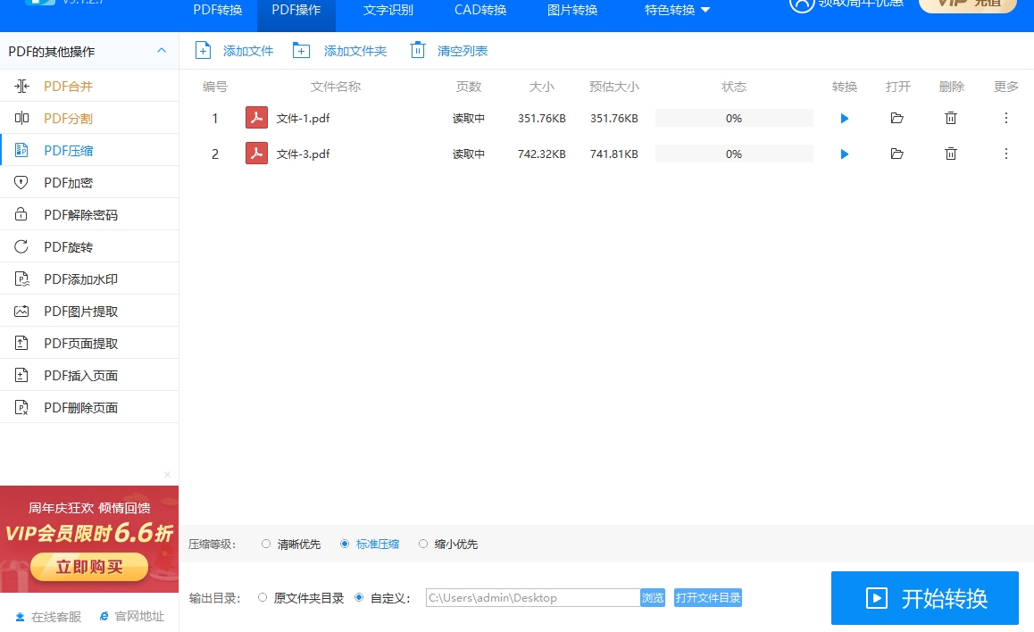
Task: Switch to the CAD转换 tab
Action: 480,10
